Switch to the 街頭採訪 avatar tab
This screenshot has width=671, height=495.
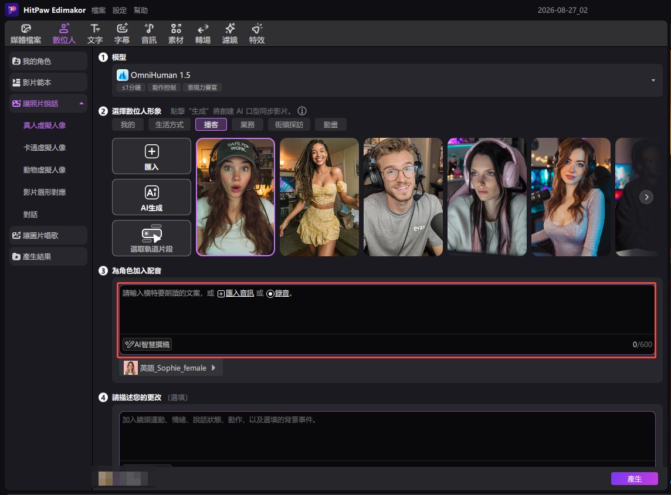click(289, 124)
